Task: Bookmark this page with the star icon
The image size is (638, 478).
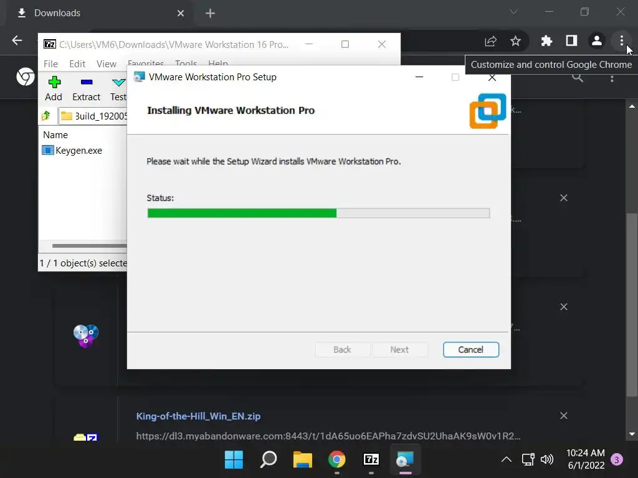Action: 515,40
